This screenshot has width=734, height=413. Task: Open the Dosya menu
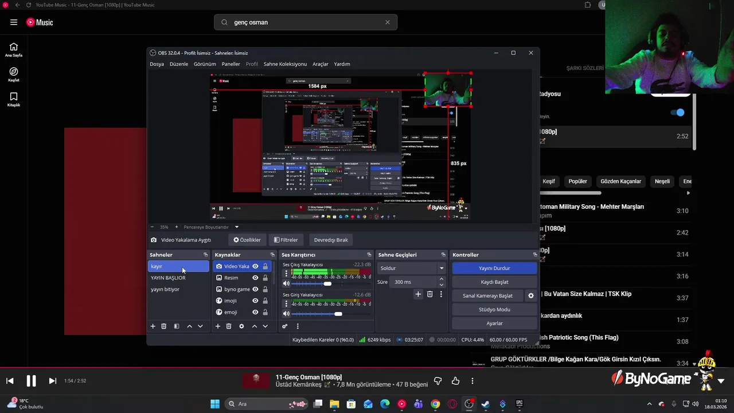[157, 64]
